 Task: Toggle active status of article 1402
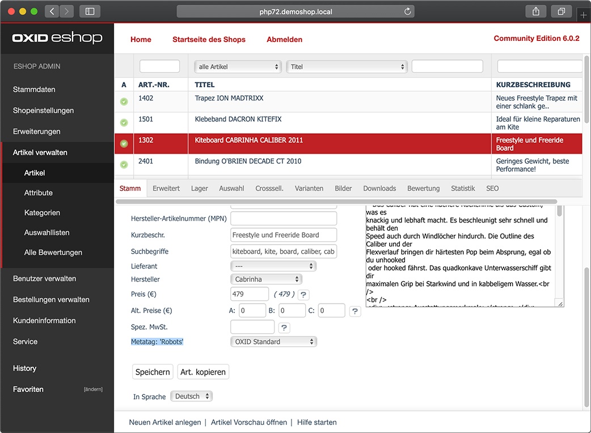pyautogui.click(x=124, y=102)
